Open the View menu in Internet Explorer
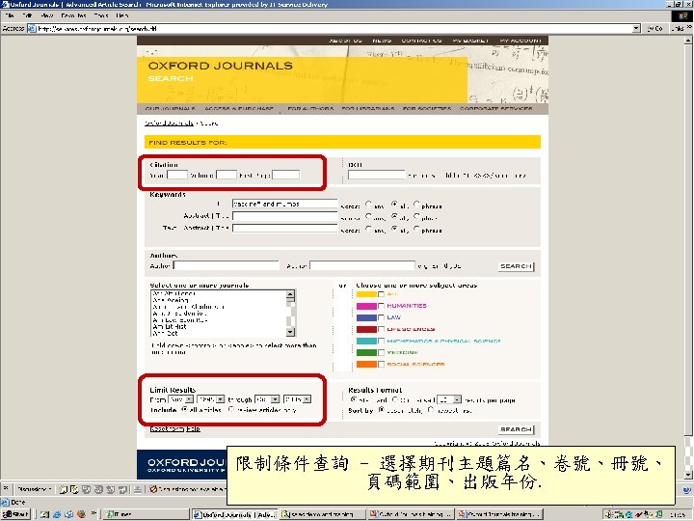 (x=47, y=15)
